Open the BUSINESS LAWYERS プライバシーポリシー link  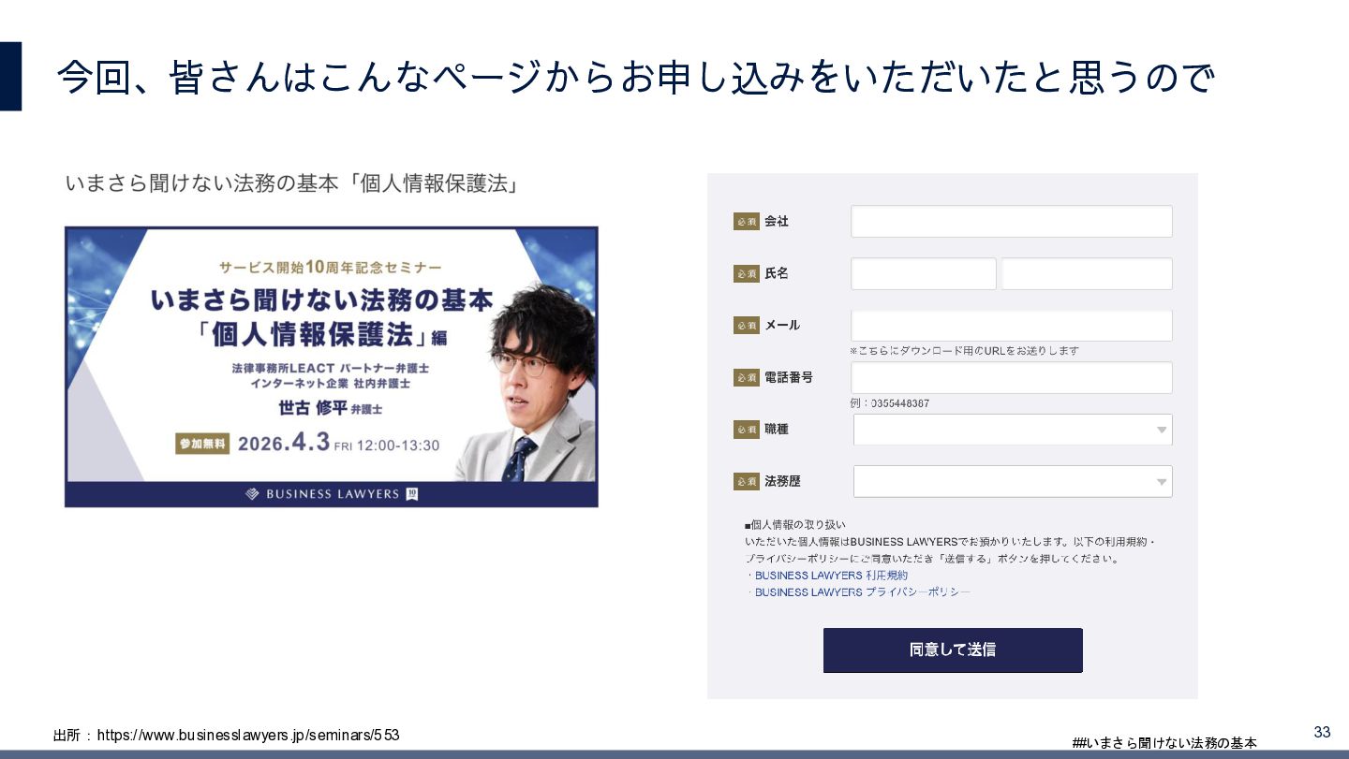862,592
